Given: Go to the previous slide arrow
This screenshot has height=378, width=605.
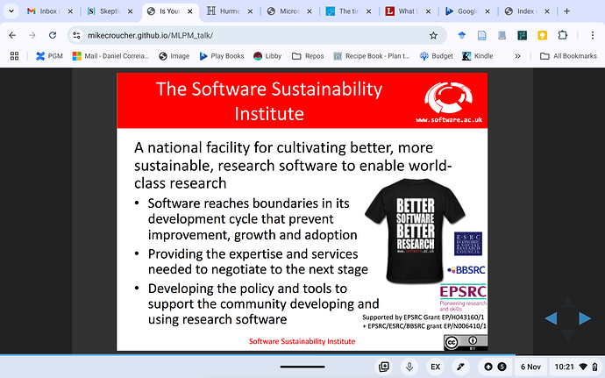Looking at the screenshot, I should tap(552, 317).
